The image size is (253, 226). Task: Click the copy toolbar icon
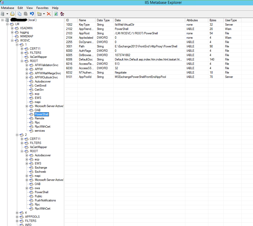point(19,14)
